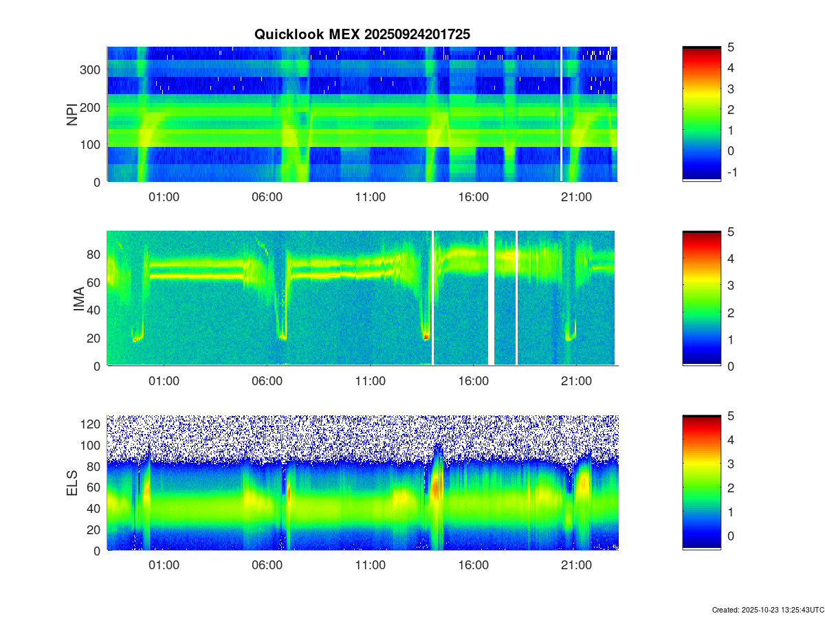Viewport: 825px width, 618px height.
Task: Select the ELS y-axis label
Action: coord(71,483)
